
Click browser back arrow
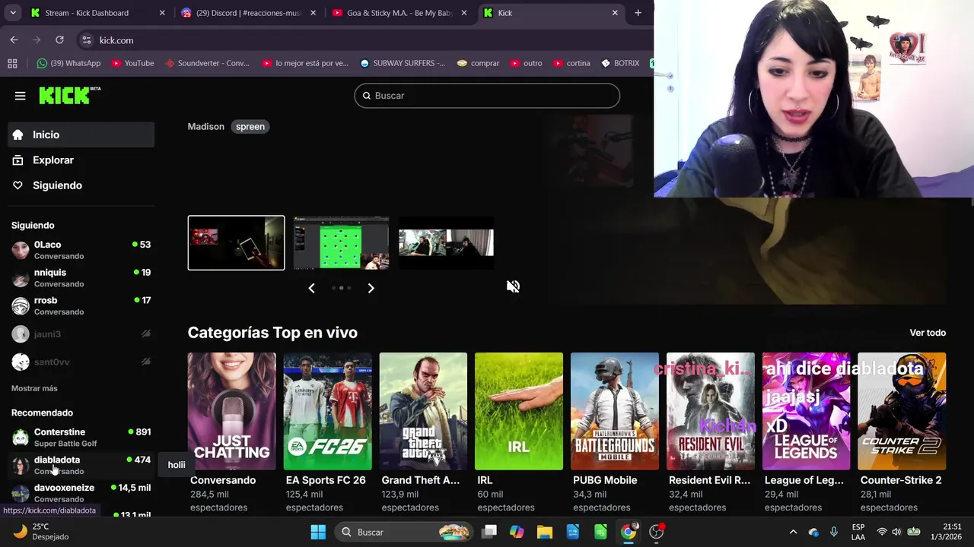coord(14,40)
